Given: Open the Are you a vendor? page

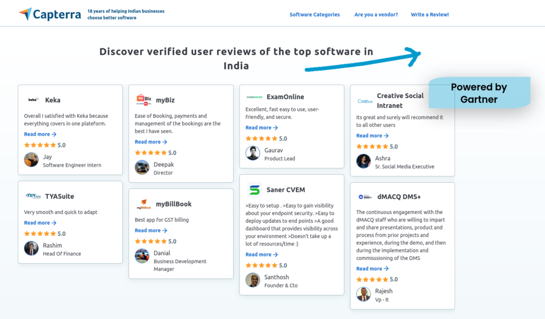Looking at the screenshot, I should pyautogui.click(x=376, y=15).
